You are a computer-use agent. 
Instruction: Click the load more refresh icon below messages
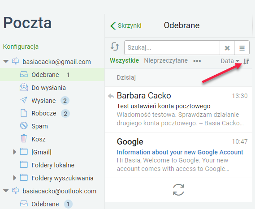178,190
